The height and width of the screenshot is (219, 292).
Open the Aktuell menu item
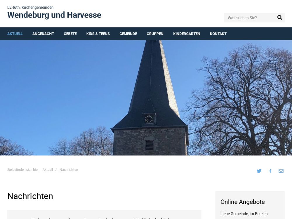click(15, 34)
